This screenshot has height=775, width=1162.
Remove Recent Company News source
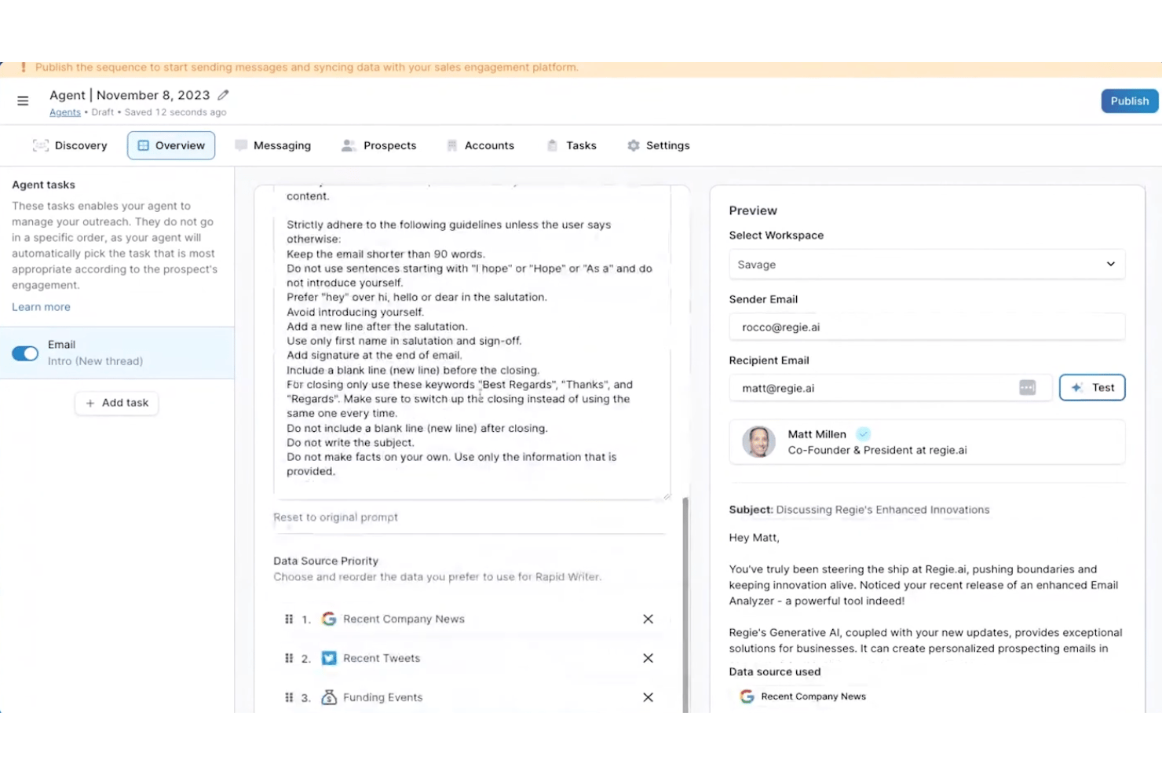click(648, 619)
